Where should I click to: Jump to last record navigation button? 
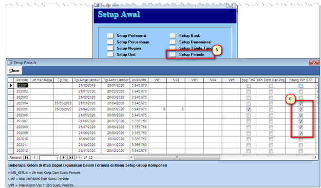click(71, 158)
